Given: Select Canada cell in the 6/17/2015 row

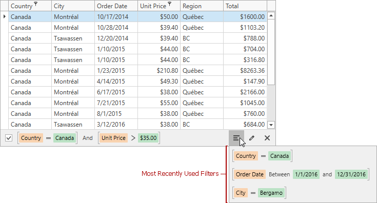Looking at the screenshot, I should pos(30,92).
